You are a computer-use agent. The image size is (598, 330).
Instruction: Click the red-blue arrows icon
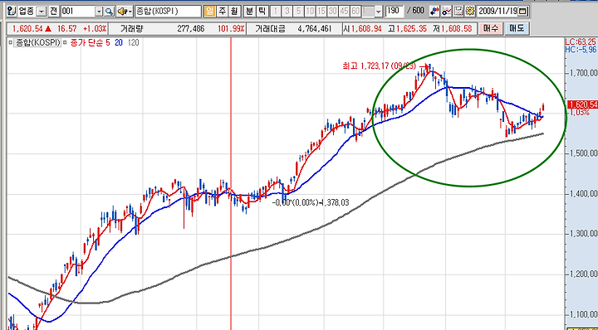pos(434,12)
